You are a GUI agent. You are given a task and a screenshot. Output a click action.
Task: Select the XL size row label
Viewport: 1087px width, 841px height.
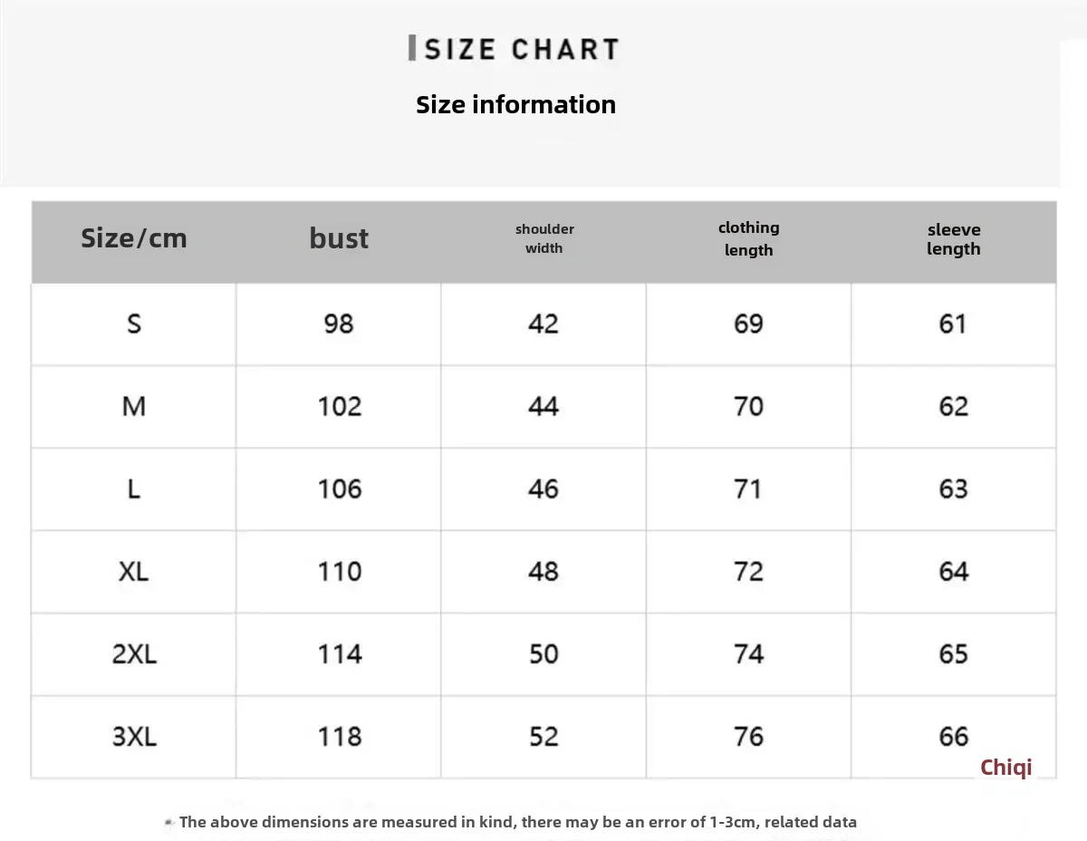click(134, 572)
